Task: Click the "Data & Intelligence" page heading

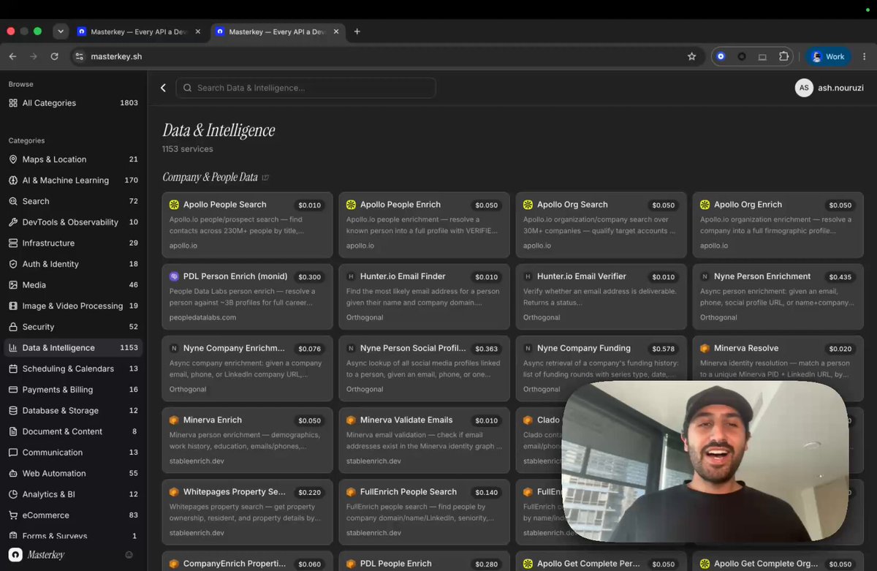Action: (219, 130)
